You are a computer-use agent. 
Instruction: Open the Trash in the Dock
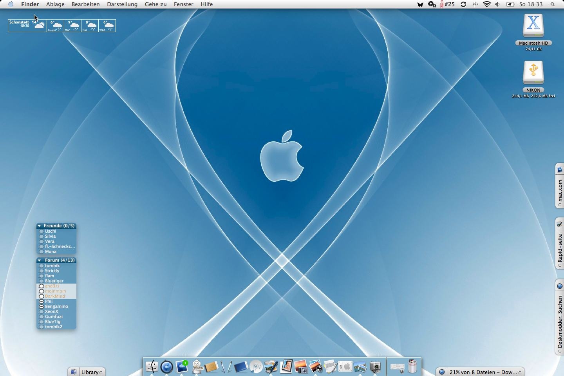(412, 367)
